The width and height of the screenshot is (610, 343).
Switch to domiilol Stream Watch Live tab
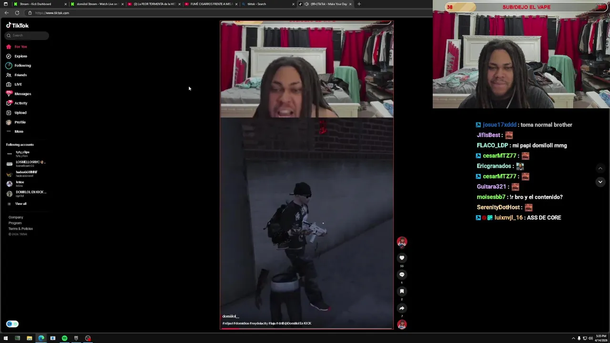click(97, 4)
